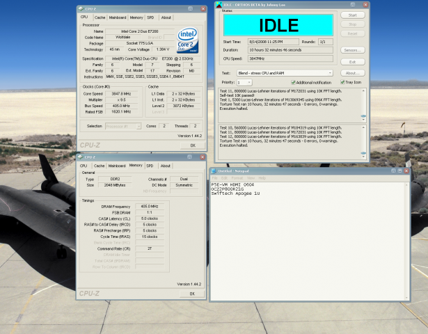Click scrollbar of upper ORTHOS log

363,105
